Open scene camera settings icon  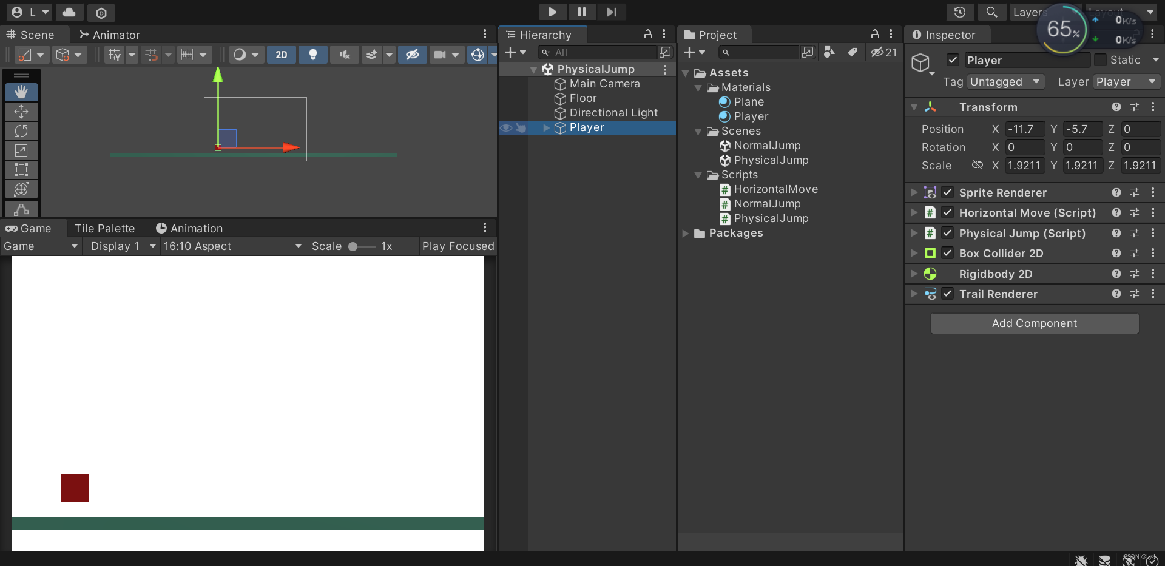(x=440, y=55)
